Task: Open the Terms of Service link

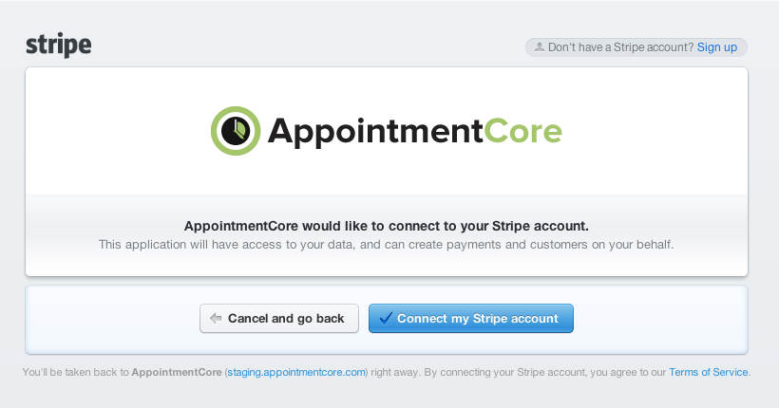Action: coord(708,372)
